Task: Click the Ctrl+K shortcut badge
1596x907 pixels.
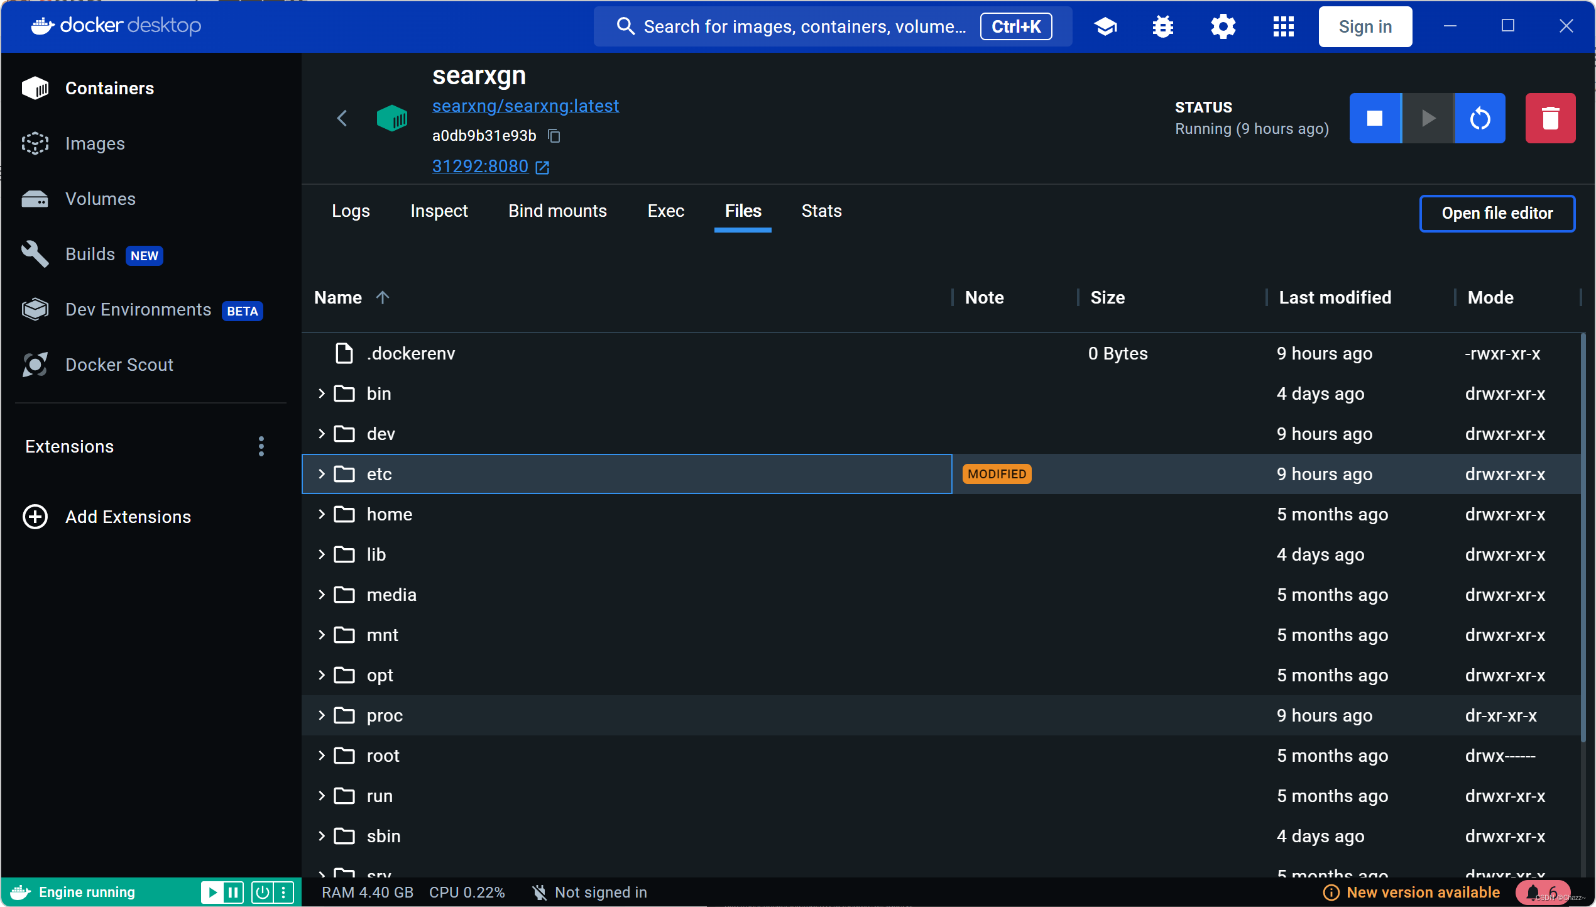Action: coord(1016,26)
